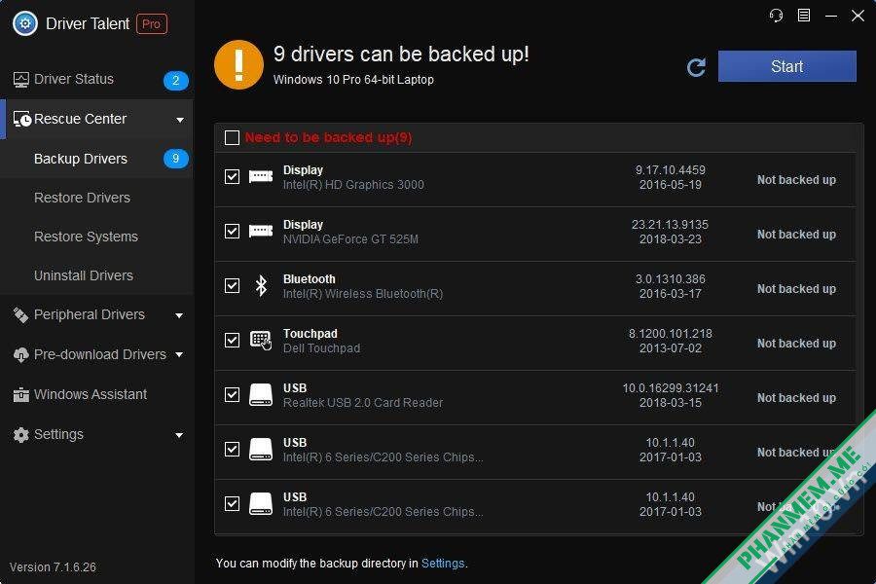Viewport: 876px width, 584px height.
Task: Expand the Pre-download Drivers arrow
Action: point(179,355)
